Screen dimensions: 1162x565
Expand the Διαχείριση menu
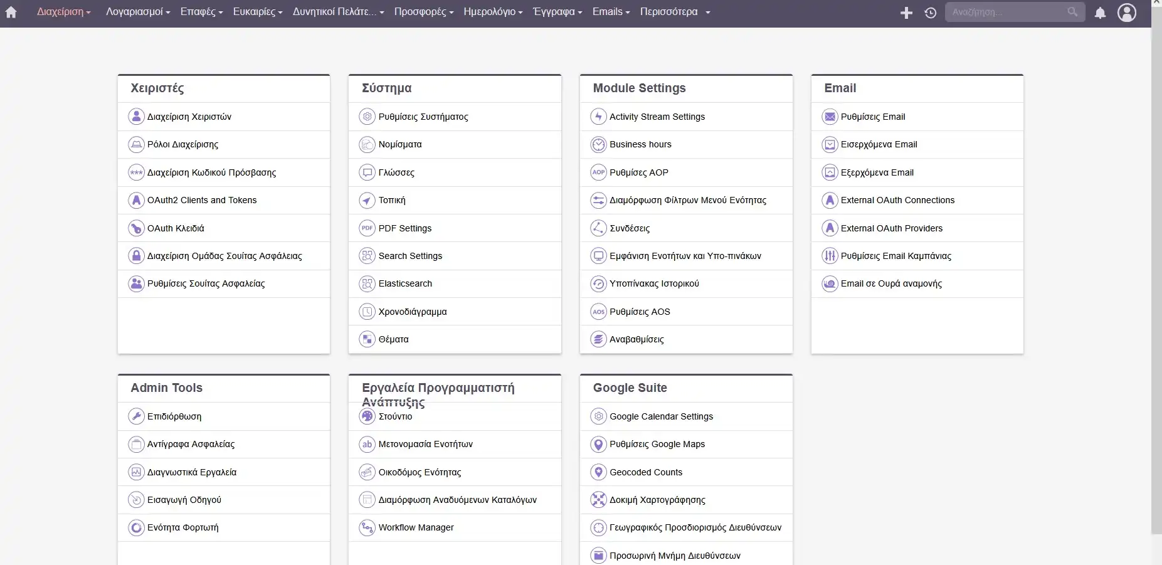point(63,12)
